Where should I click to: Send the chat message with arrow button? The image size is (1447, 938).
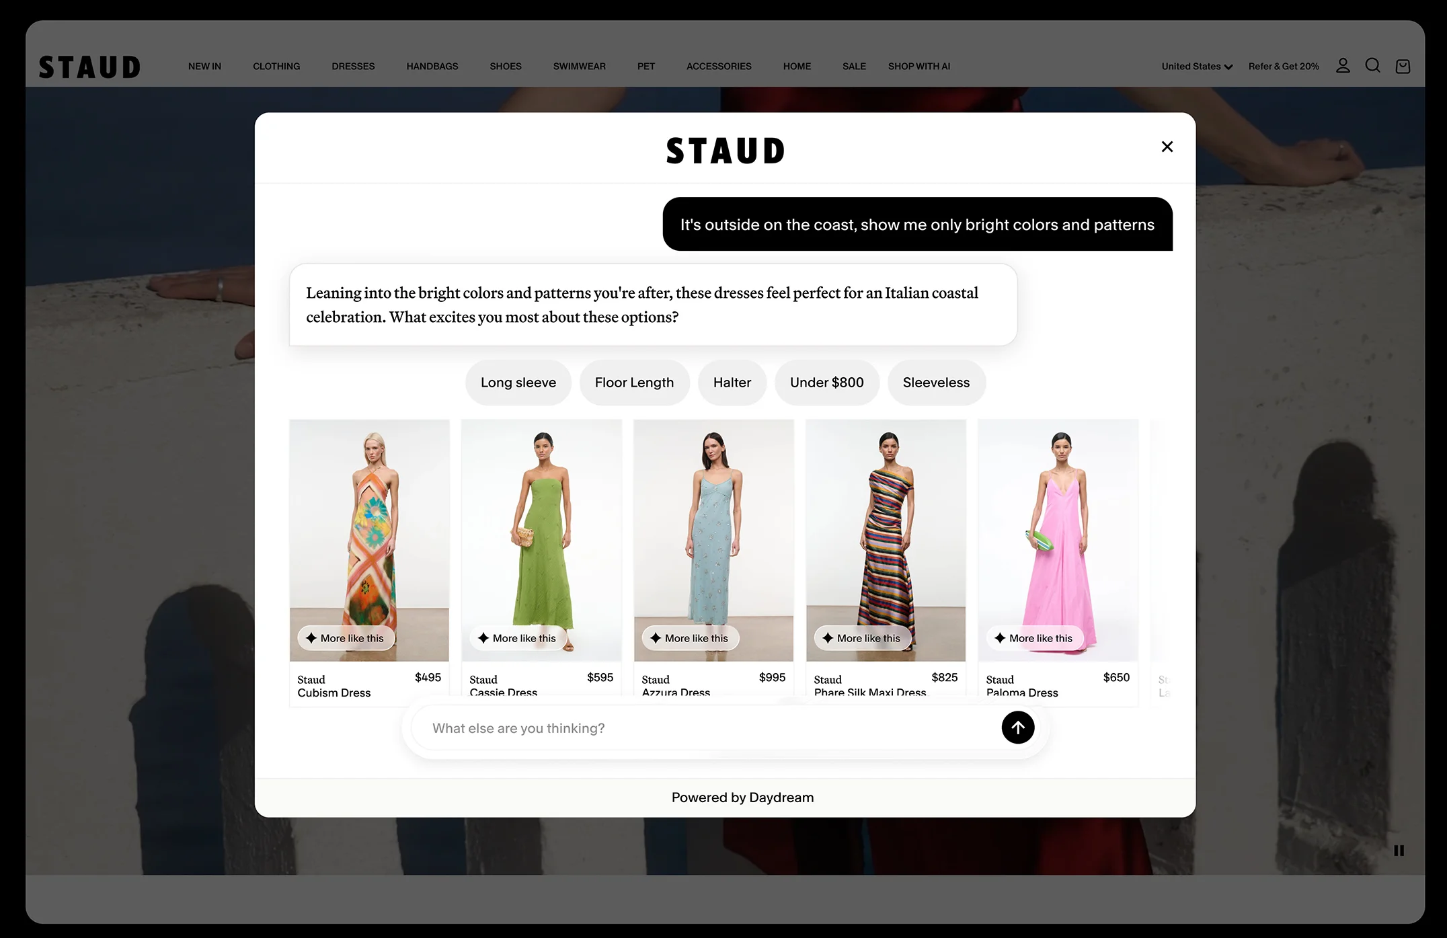click(1018, 728)
